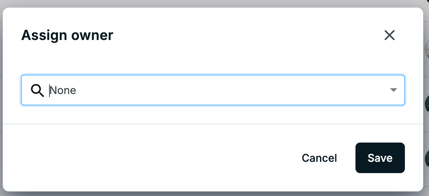Save the assigned owner
This screenshot has width=429, height=196.
(380, 158)
